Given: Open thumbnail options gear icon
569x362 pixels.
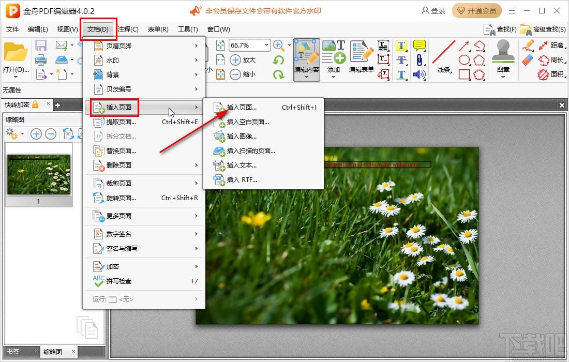Looking at the screenshot, I should [12, 134].
